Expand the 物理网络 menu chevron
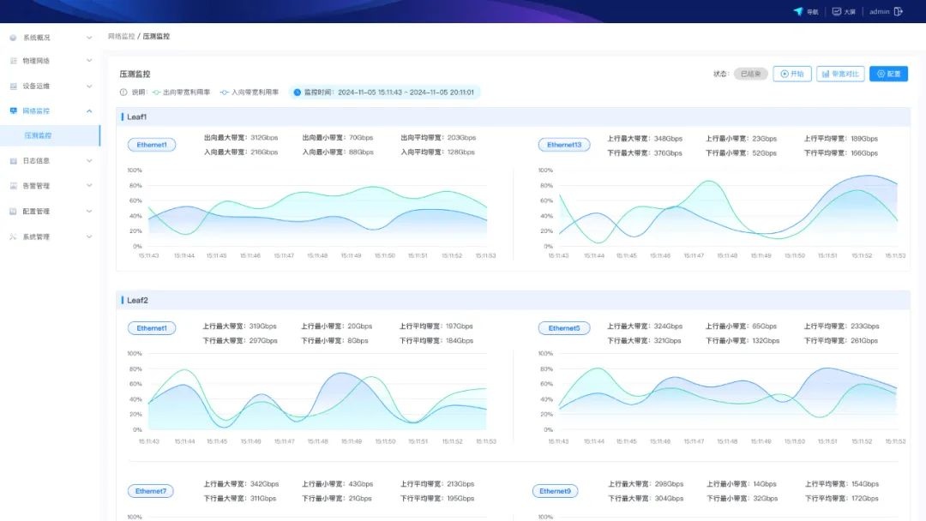926x521 pixels. (89, 62)
